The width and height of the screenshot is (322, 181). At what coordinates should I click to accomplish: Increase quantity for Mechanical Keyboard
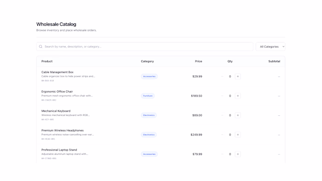point(238,115)
